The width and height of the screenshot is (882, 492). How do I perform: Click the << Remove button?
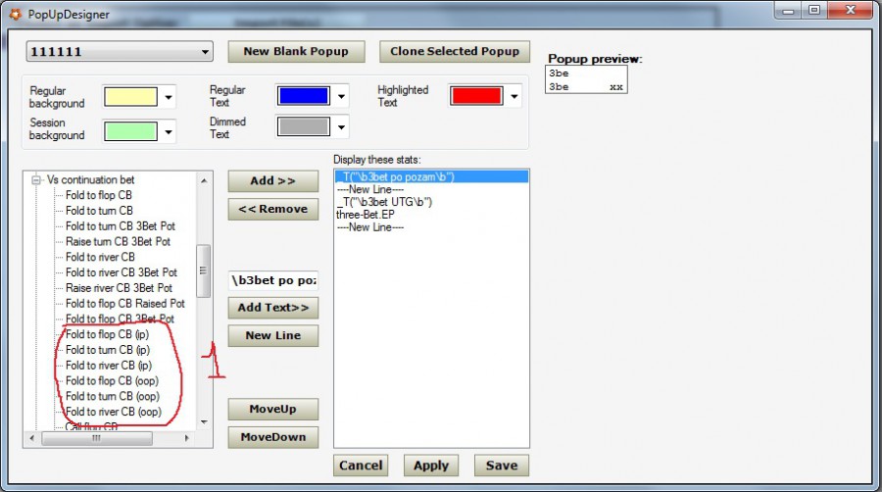tap(273, 209)
